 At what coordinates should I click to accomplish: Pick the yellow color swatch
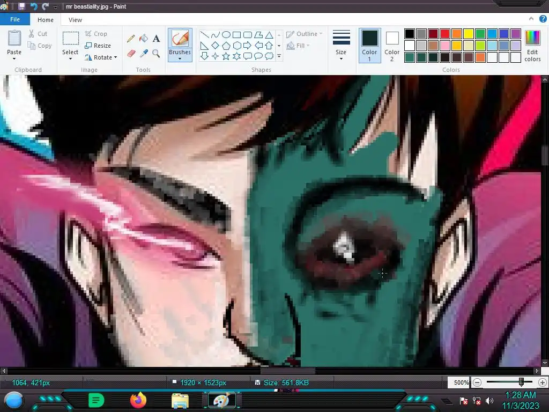click(469, 34)
